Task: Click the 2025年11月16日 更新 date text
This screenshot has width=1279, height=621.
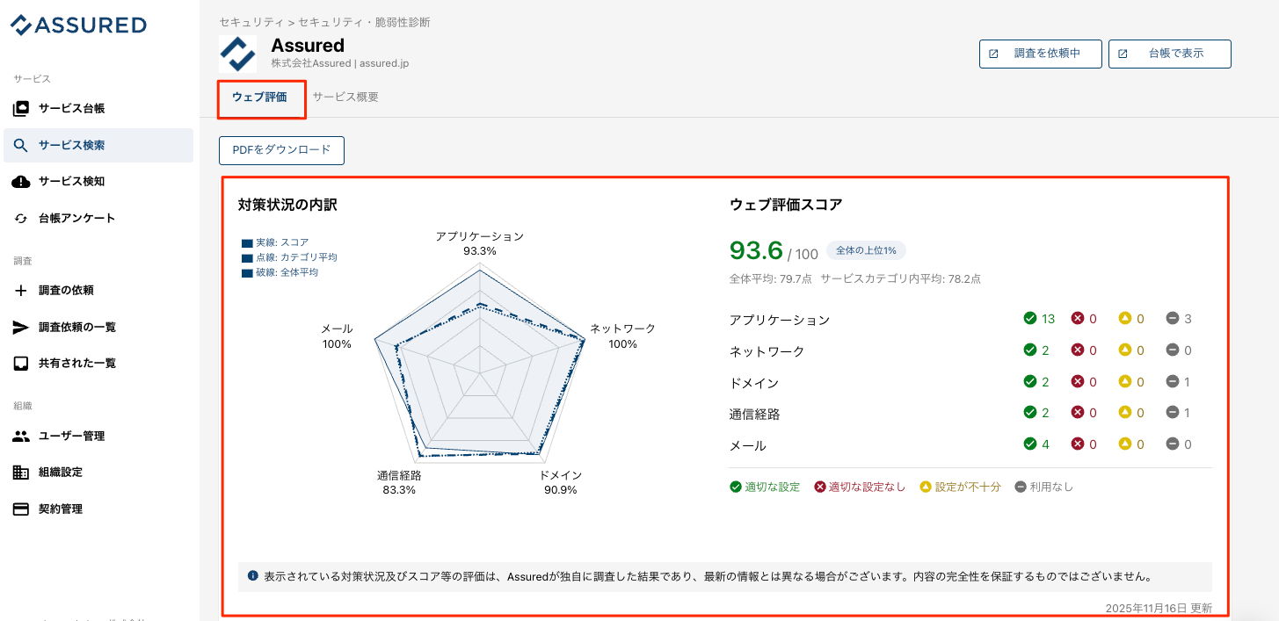Action: tap(1159, 608)
